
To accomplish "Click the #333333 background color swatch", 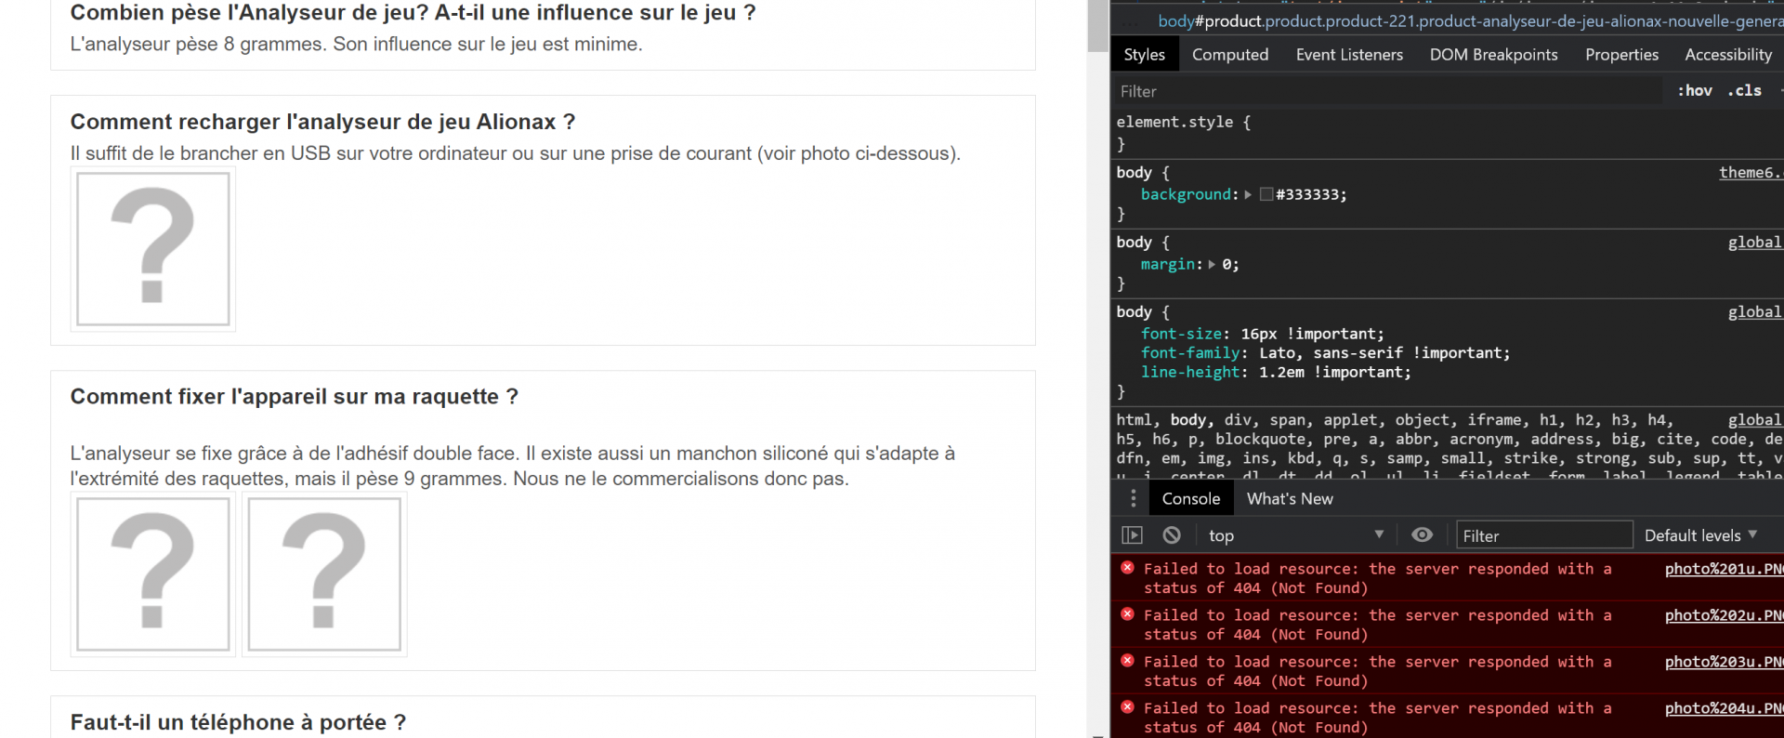I will 1266,194.
